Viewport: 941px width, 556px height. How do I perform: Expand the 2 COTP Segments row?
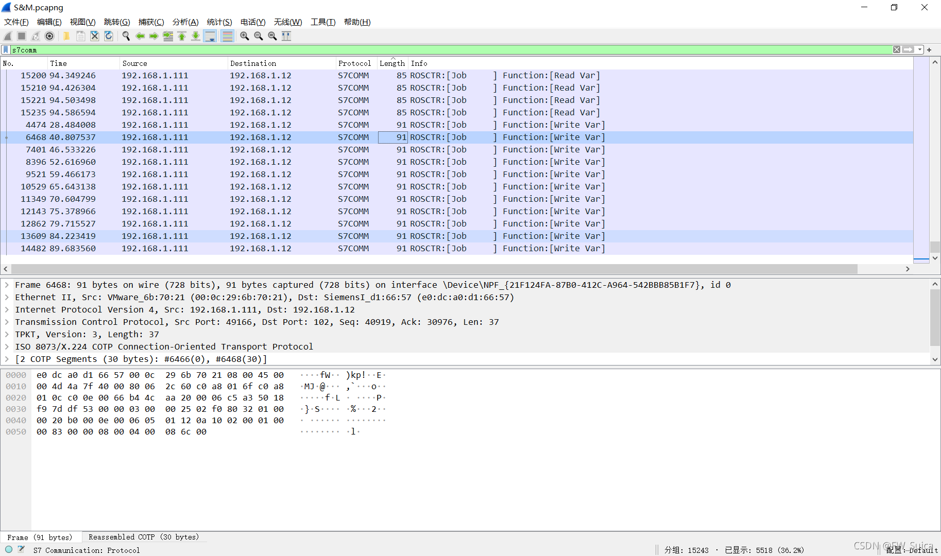coord(7,359)
